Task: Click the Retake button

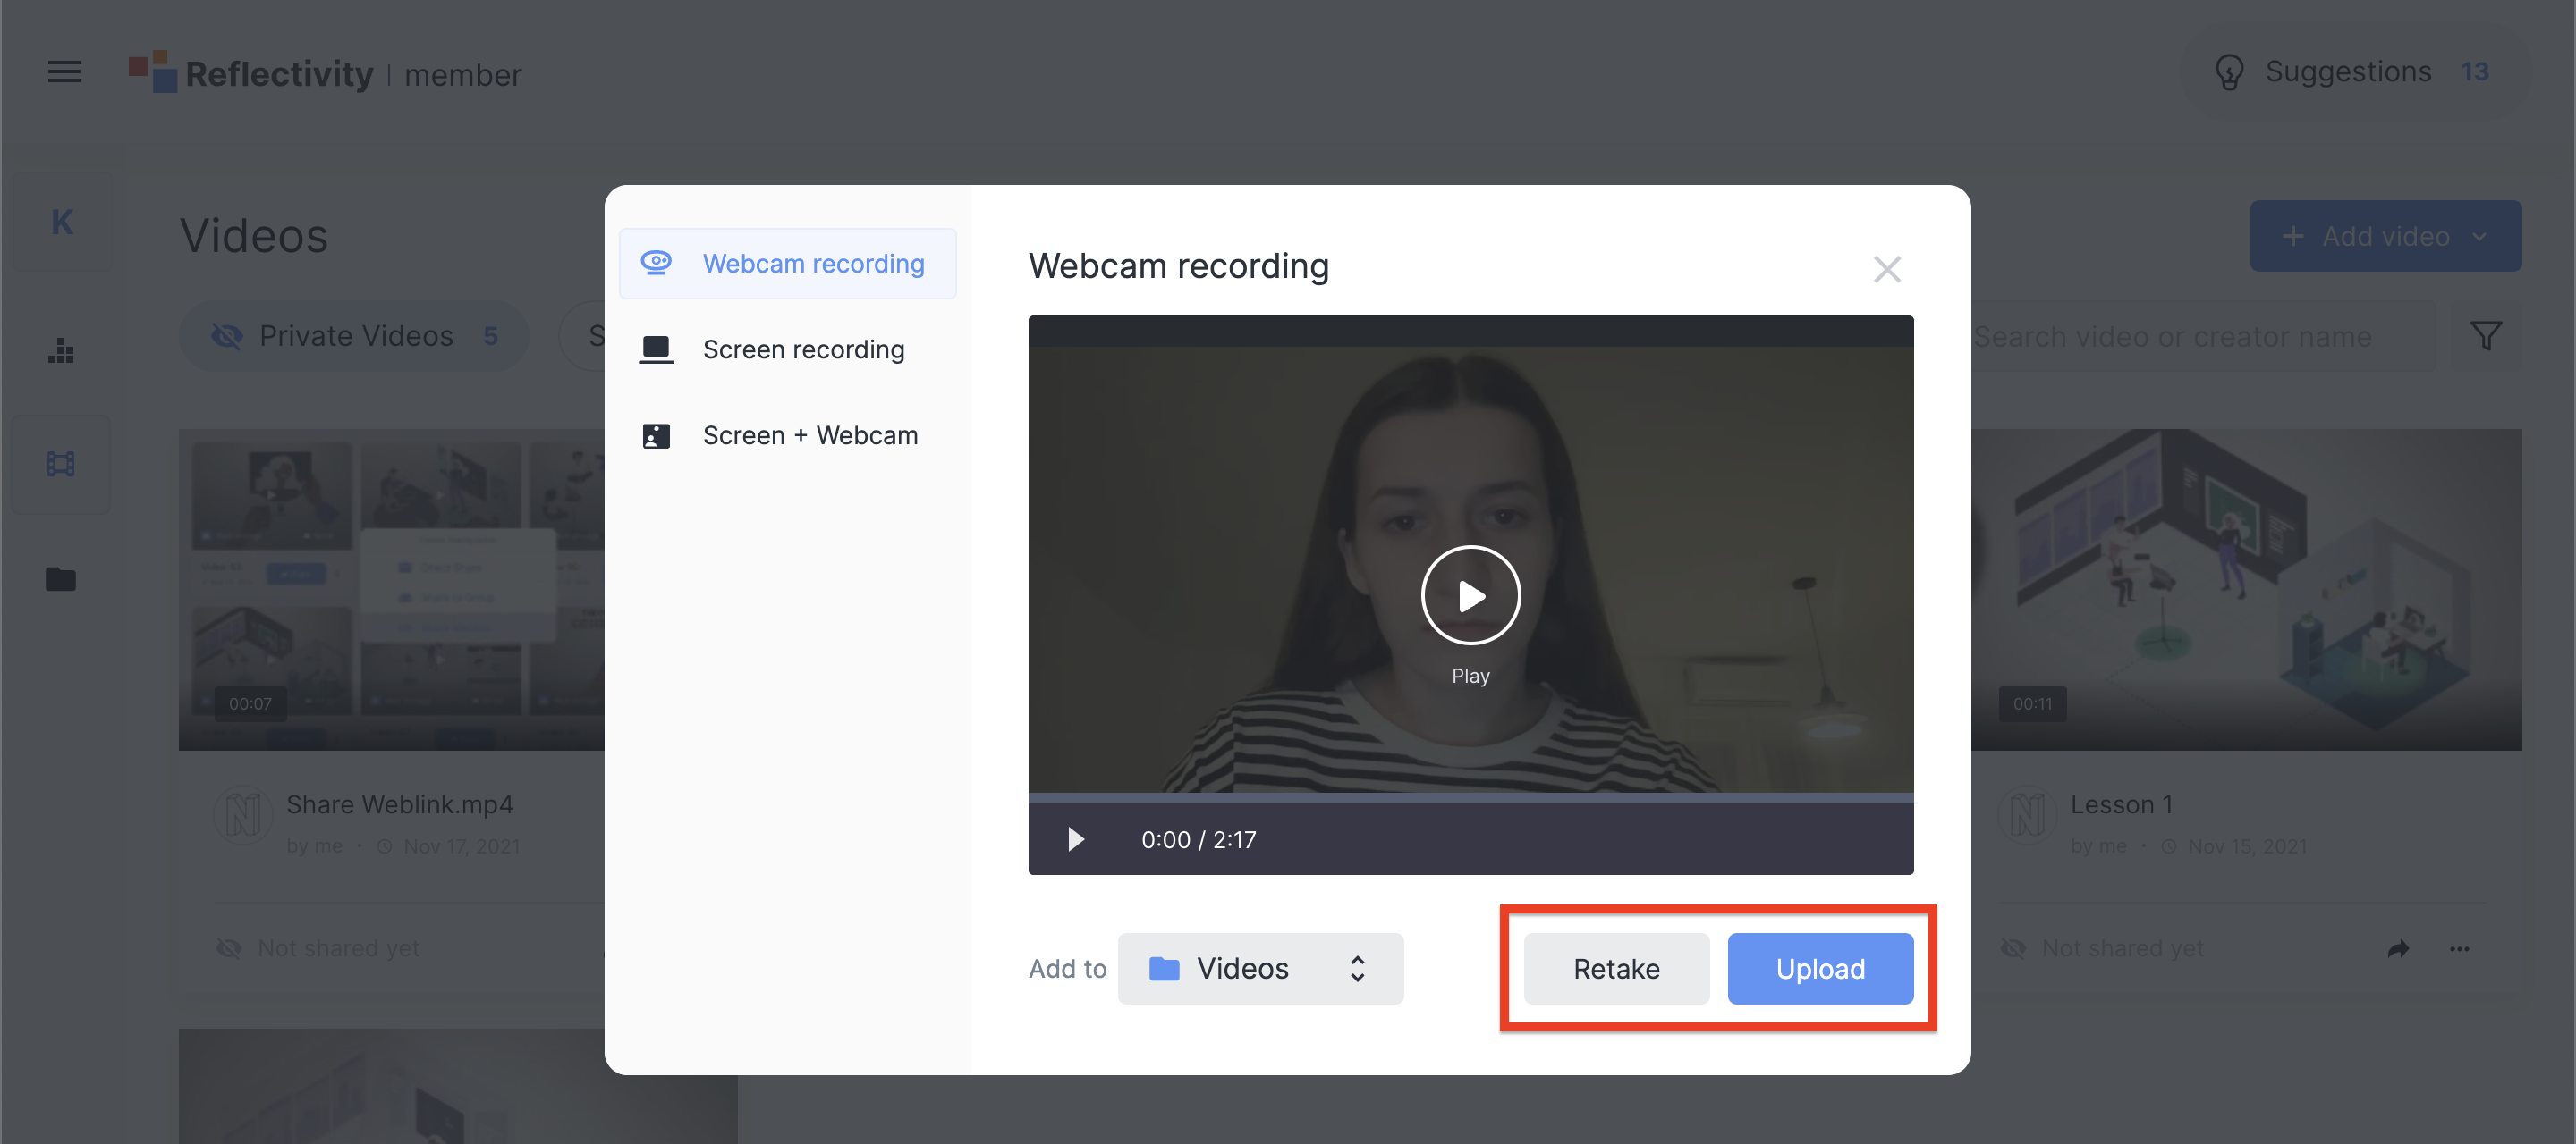Action: pos(1617,969)
